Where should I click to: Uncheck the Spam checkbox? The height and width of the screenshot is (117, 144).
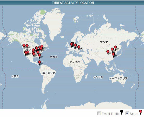click(127, 113)
